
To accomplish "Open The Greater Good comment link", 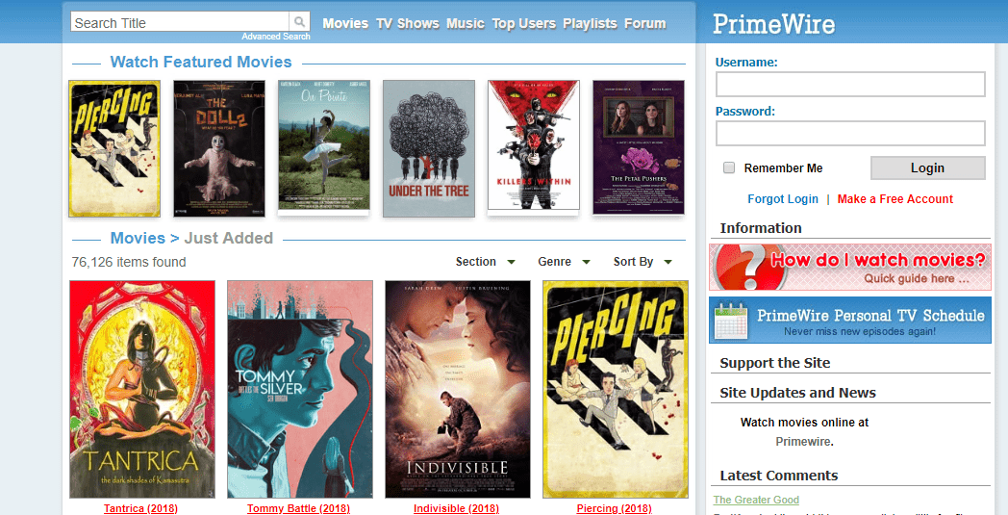I will point(756,500).
